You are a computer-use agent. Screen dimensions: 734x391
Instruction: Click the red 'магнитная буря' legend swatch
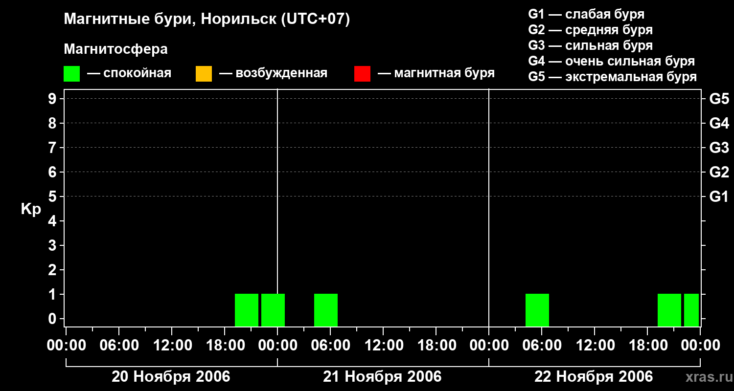[362, 74]
